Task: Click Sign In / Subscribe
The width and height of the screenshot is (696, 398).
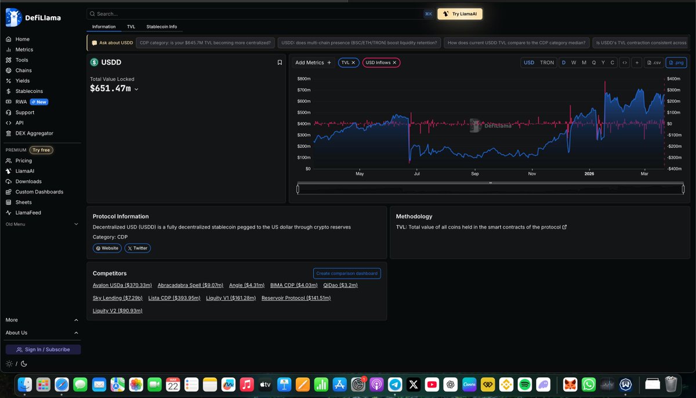Action: [43, 349]
